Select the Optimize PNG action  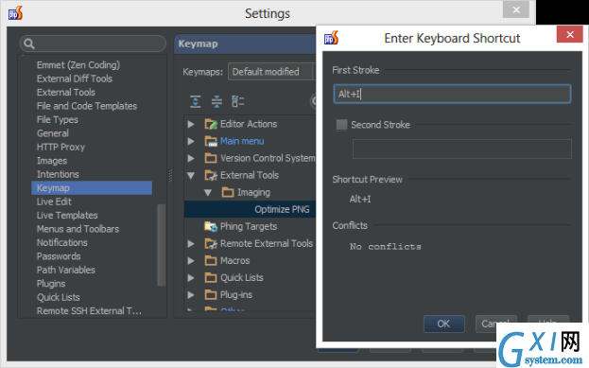[282, 209]
